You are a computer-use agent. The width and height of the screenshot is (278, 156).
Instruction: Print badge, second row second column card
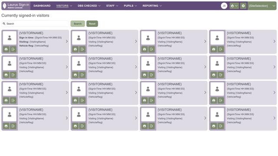[x=75, y=75]
